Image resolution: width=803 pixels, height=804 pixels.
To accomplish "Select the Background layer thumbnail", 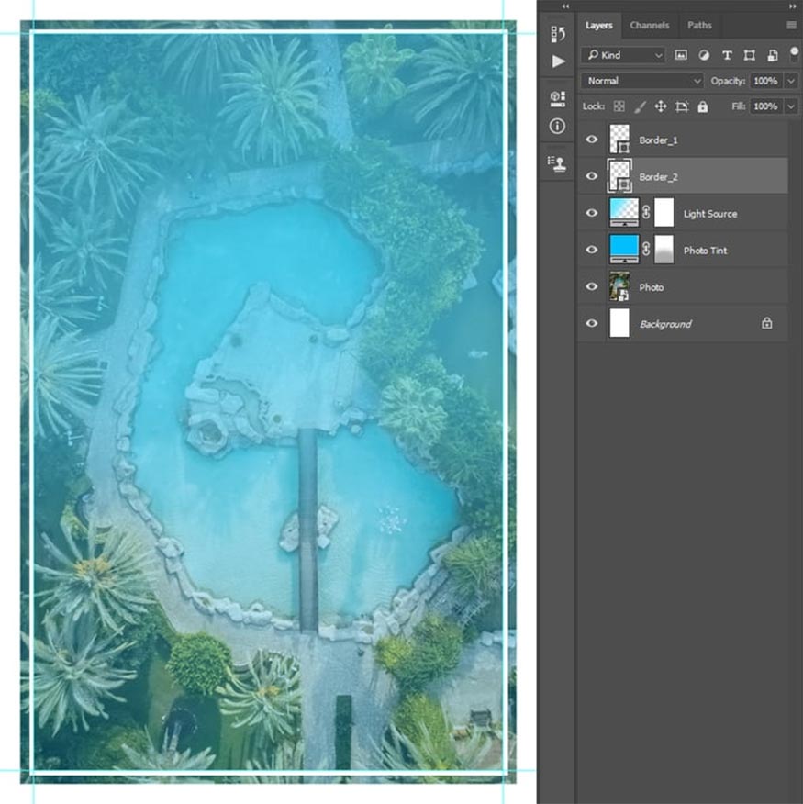I will 619,323.
